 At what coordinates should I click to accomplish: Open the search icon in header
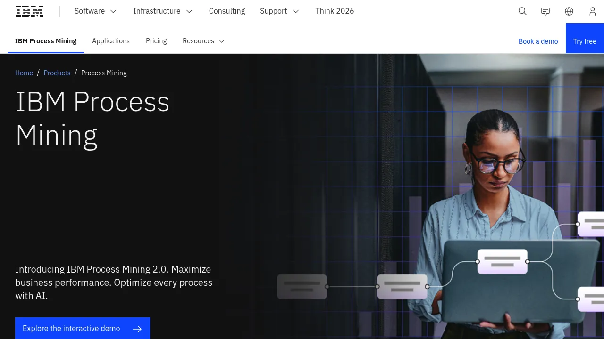[x=522, y=11]
